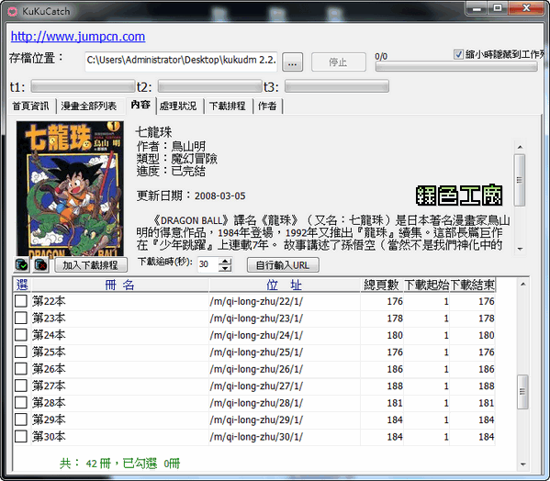
Task: Click the deselect-all volumes icon
Action: [41, 265]
